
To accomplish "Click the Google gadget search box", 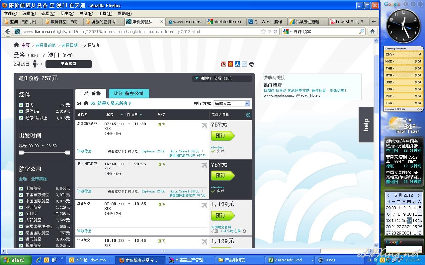I will point(403,249).
